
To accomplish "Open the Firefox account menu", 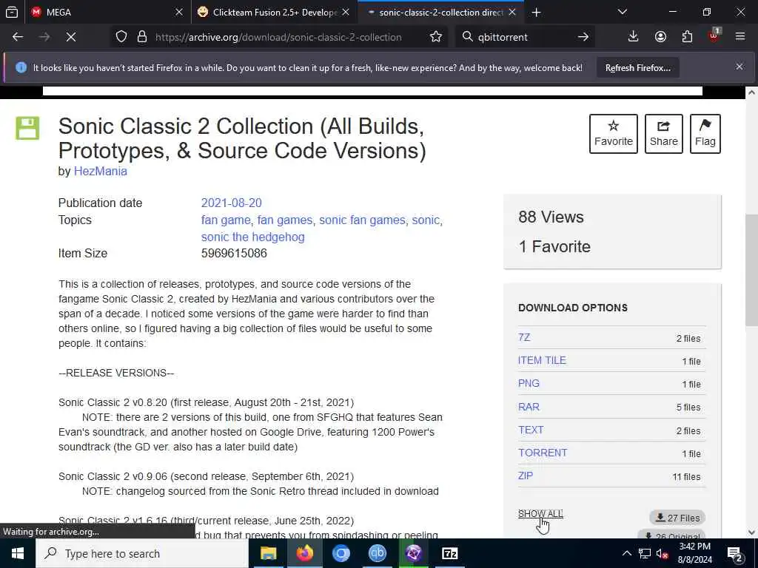I will 660,37.
